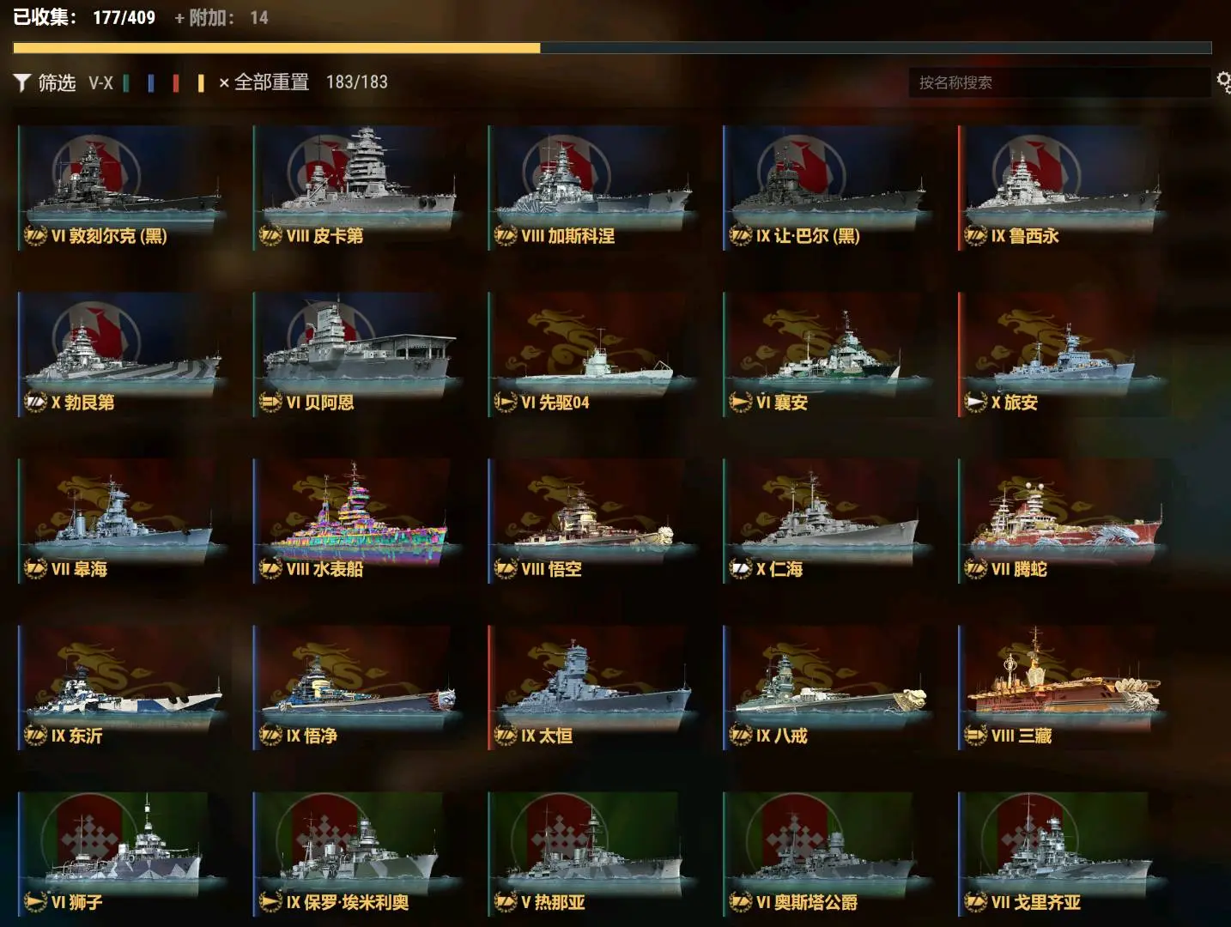
Task: Click submarine class icon of 先驱04
Action: coord(506,402)
